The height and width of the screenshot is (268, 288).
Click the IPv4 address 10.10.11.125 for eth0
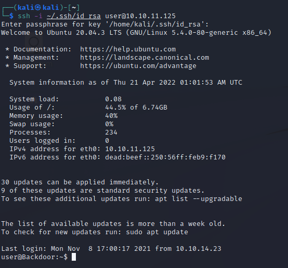pyautogui.click(x=130, y=149)
